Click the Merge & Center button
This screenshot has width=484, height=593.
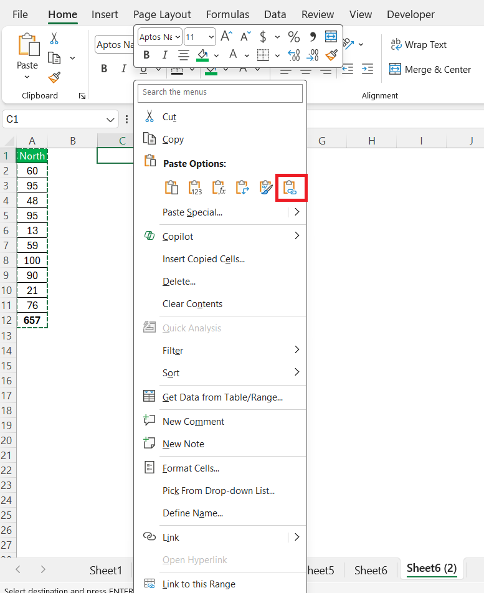[x=430, y=70]
